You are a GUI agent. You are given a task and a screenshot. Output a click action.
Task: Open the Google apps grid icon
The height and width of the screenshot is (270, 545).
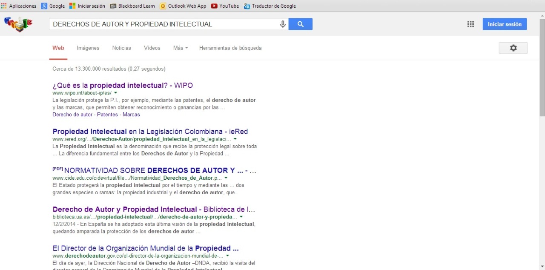(470, 24)
